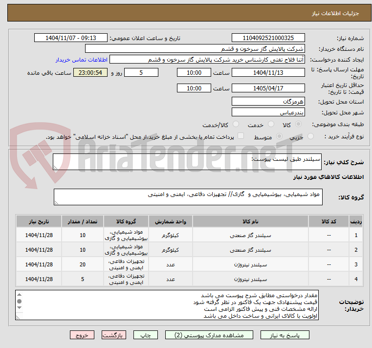Screen dimensions: 372x348
Task: Select the کالا/خدمت radio button
Action: pyautogui.click(x=236, y=124)
